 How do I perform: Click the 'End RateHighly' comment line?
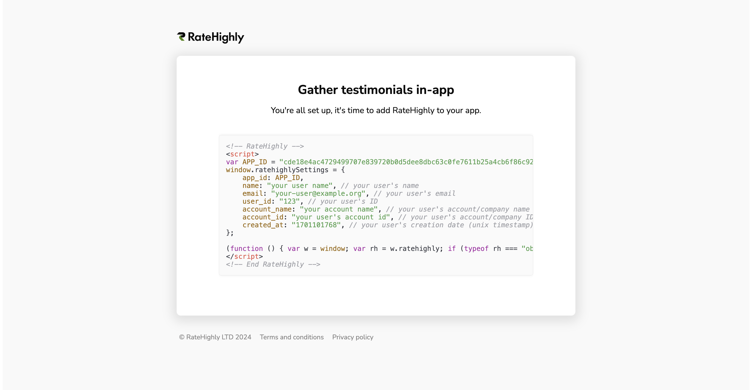point(273,264)
